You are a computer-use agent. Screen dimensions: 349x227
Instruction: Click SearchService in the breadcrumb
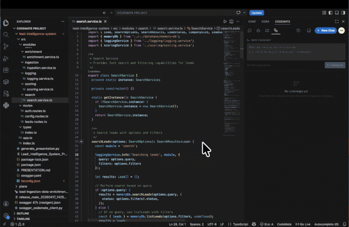[x=202, y=28]
